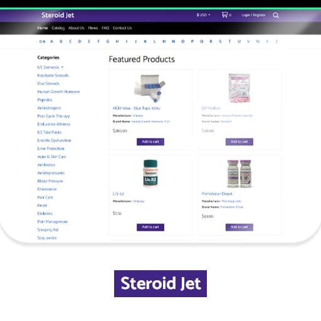Open Sleeping Aid category

(x=48, y=229)
